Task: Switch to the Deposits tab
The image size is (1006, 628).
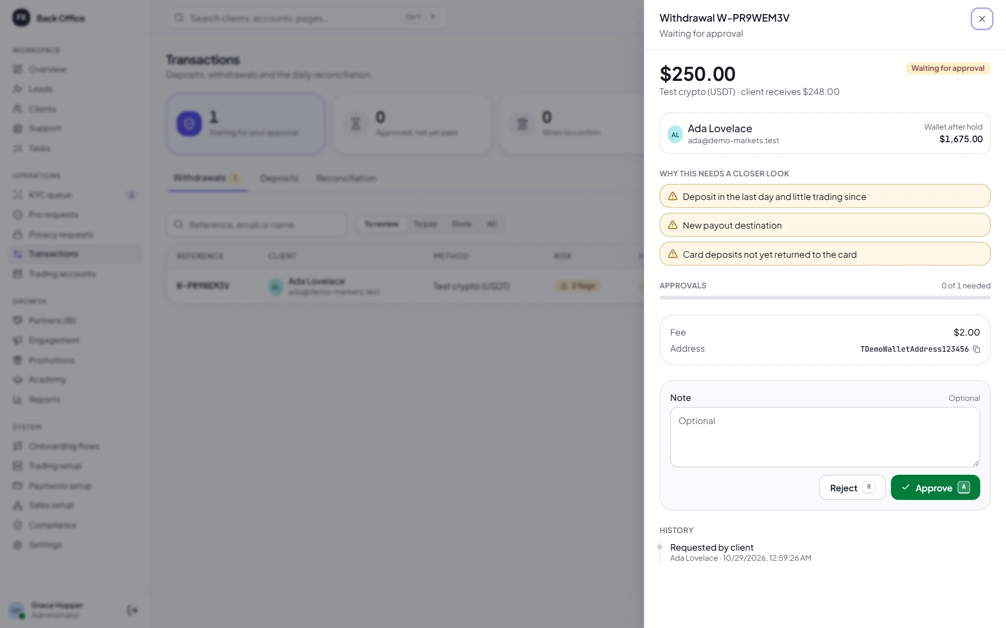Action: click(x=279, y=178)
